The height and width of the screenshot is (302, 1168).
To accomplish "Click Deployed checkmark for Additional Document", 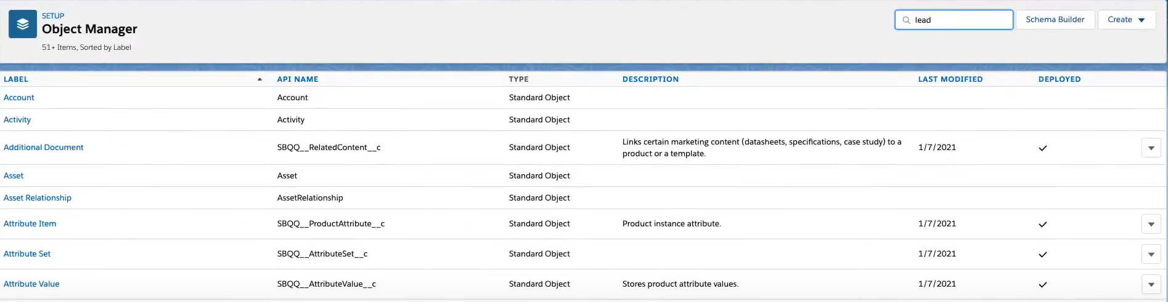I will tap(1043, 148).
